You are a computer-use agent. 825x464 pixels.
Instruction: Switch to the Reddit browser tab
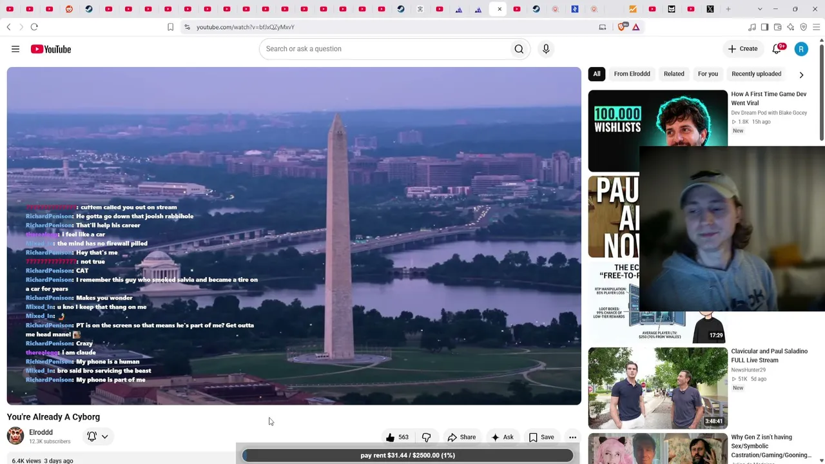(69, 9)
